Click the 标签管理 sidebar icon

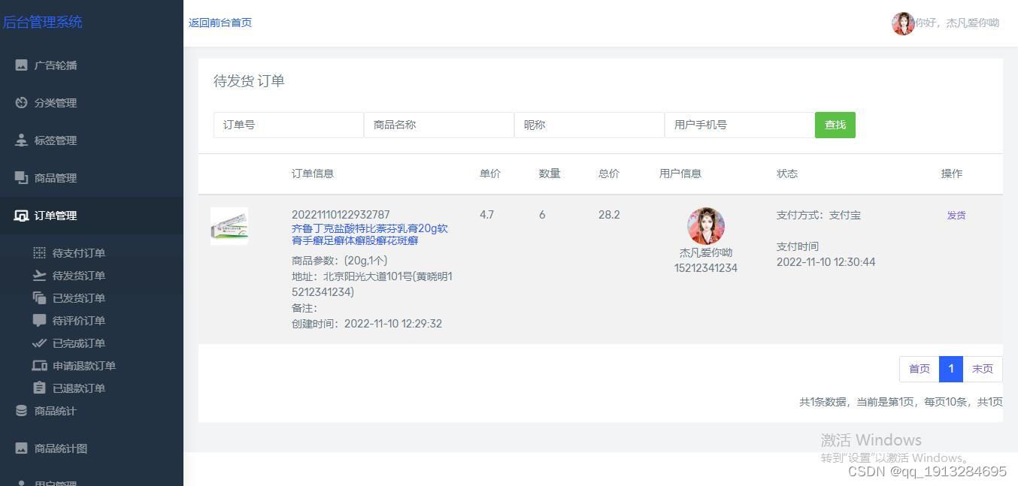[21, 140]
